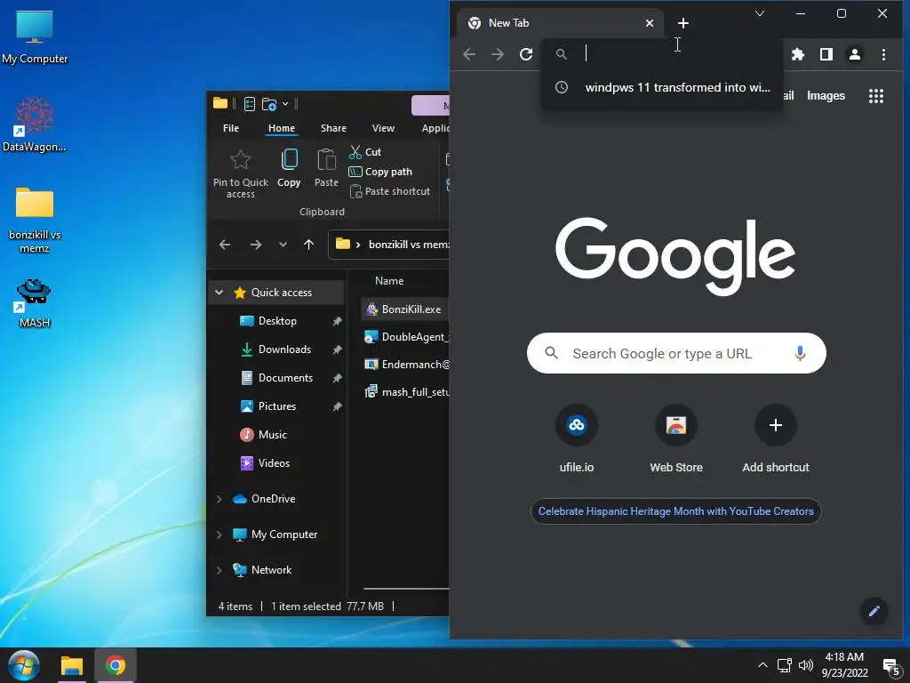The image size is (910, 683).
Task: Click Copy path in Clipboard group
Action: (380, 172)
